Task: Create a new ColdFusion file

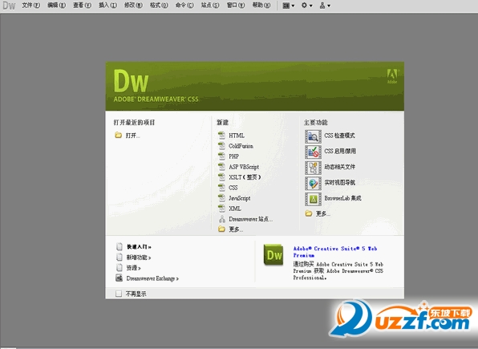Action: [x=241, y=146]
